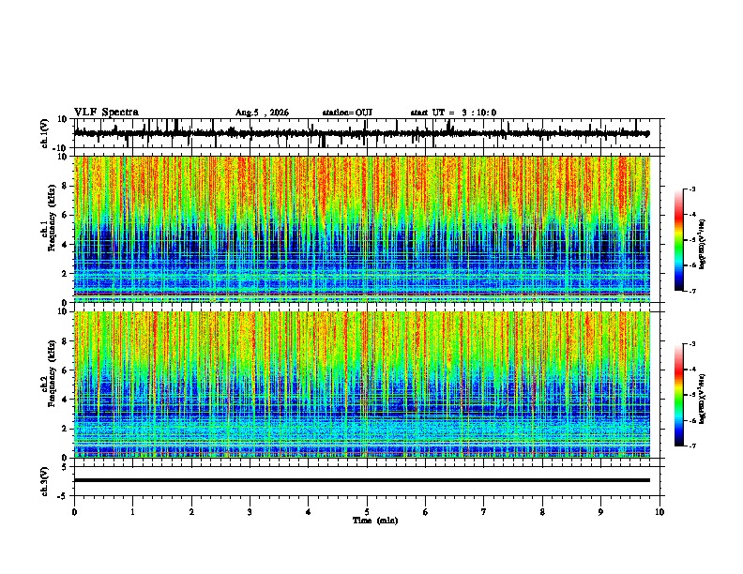Click the 1 minute tick label

(x=132, y=512)
